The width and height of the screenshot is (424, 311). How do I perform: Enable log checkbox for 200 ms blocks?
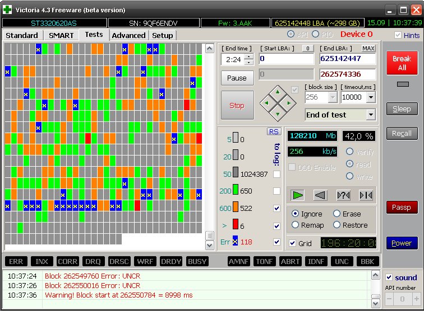point(276,191)
